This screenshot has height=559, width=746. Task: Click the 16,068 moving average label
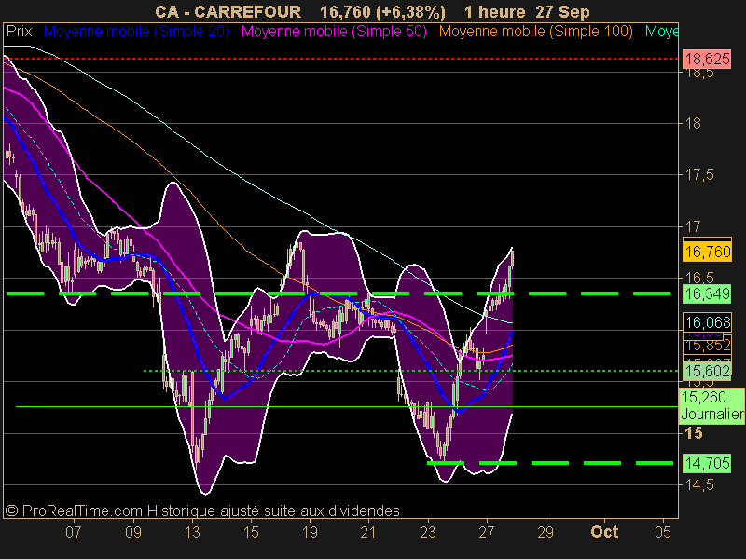(708, 322)
